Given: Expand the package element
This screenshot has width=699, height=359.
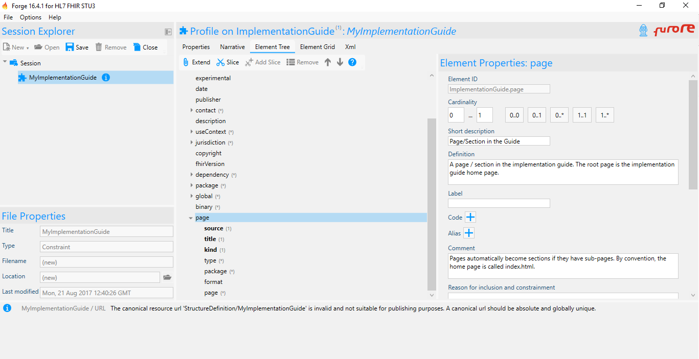Looking at the screenshot, I should click(x=192, y=185).
